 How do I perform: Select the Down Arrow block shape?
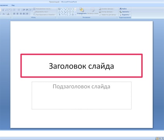[70, 12]
